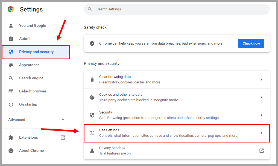Click the 'Security' row title

tap(106, 112)
